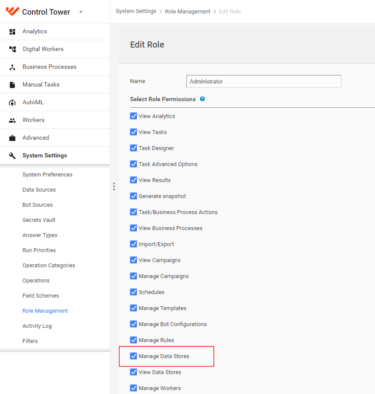Open help icon next to Select Role Permissions

tap(202, 99)
